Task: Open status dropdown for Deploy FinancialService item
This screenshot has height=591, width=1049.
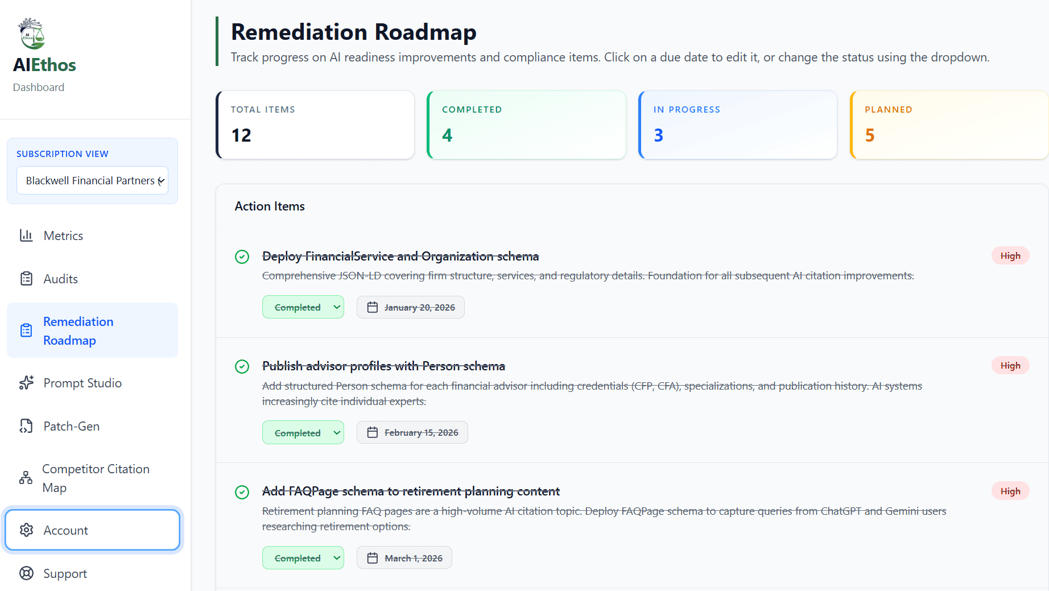Action: point(303,307)
